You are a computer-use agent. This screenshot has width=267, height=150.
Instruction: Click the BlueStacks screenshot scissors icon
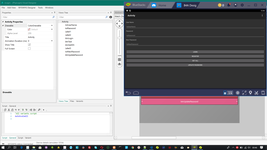tap(256, 93)
